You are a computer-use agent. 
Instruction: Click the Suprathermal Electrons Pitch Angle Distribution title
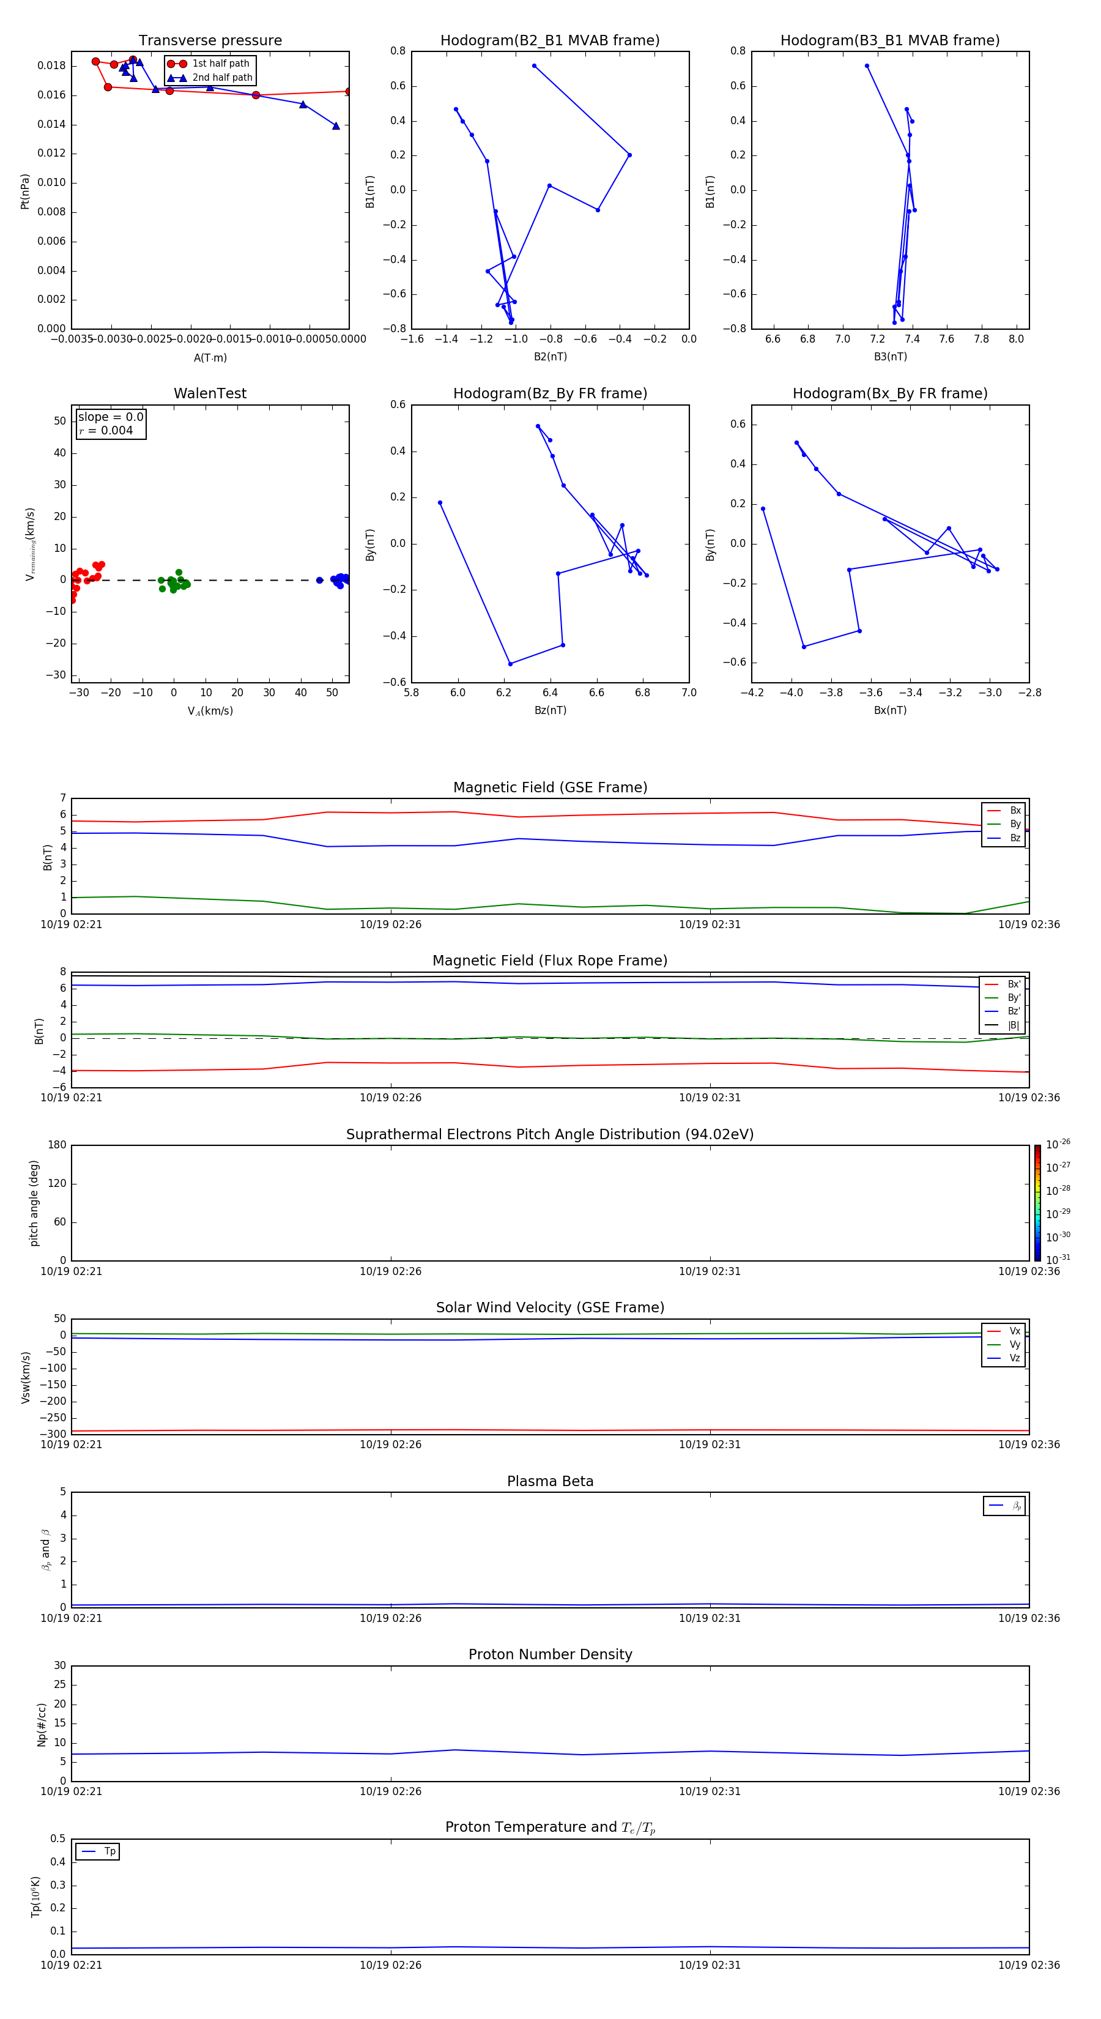coord(550,1134)
